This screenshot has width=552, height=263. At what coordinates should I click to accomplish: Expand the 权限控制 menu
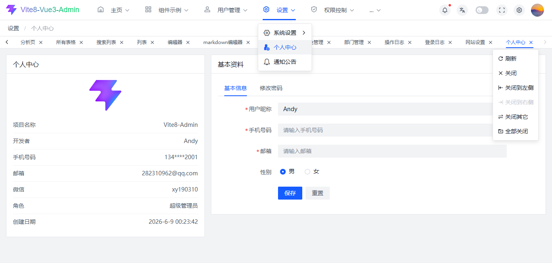tap(333, 10)
